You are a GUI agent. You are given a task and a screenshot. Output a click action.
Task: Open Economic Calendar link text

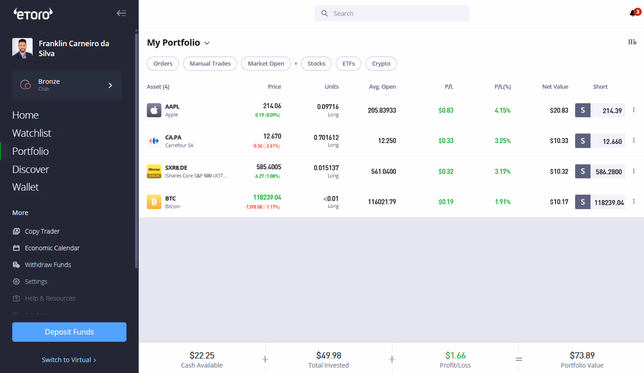(52, 248)
